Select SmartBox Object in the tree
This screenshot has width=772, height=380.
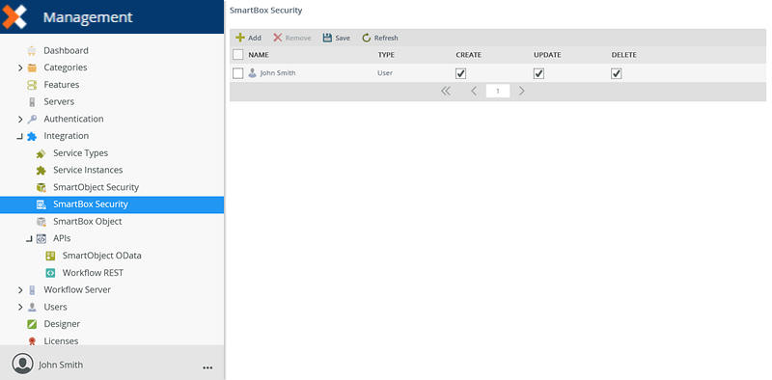[x=88, y=222]
